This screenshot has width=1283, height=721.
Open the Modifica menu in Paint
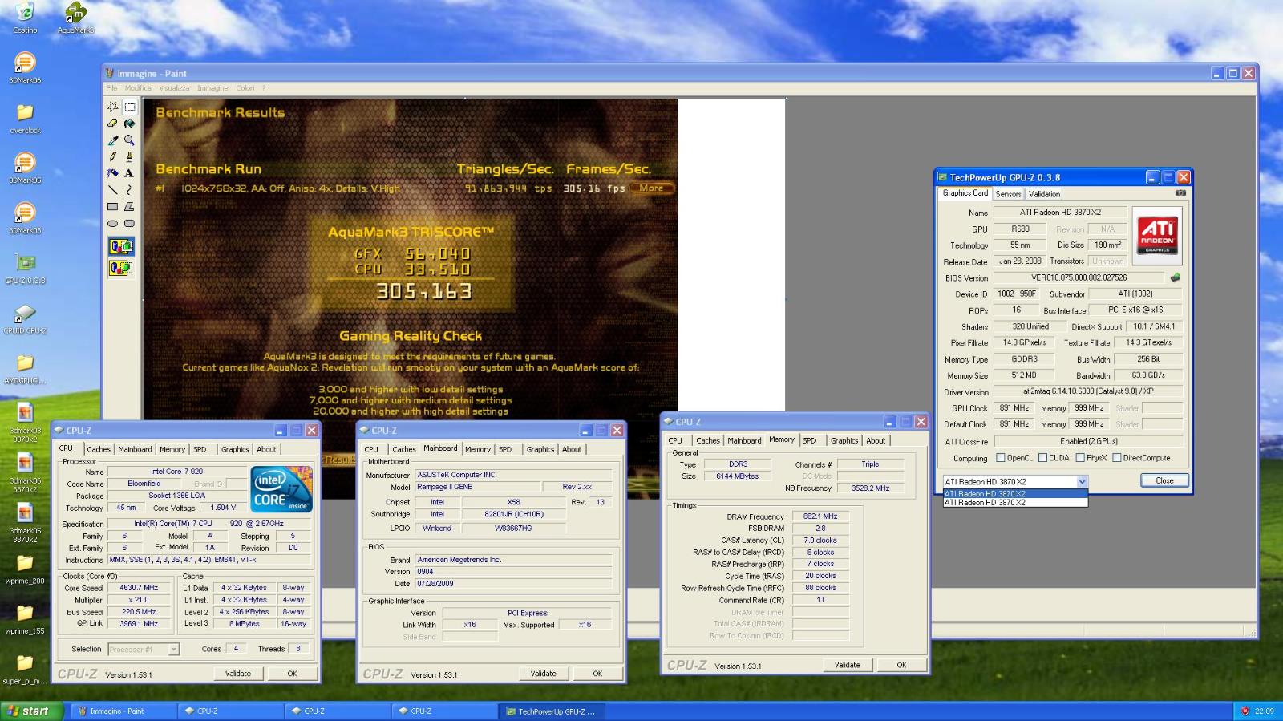(138, 88)
